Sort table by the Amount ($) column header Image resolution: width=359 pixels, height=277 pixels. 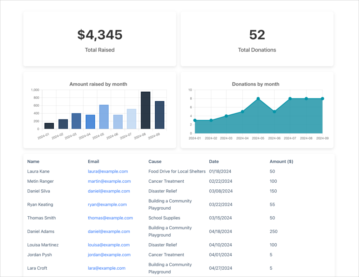[x=282, y=161]
